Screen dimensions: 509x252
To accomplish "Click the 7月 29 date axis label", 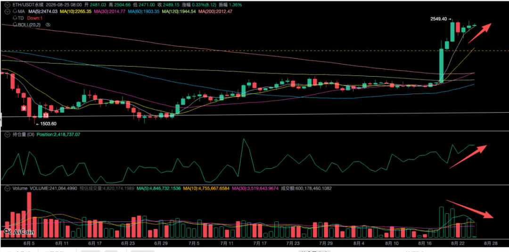I will tap(326, 243).
